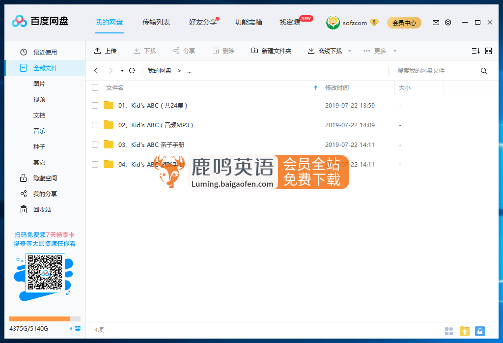
Task: Open the mail messages icon
Action: 436,23
